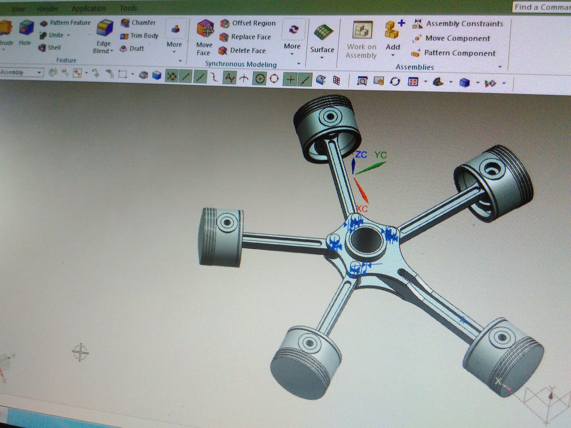Expand the Add component dropdown arrow
The width and height of the screenshot is (571, 428).
pyautogui.click(x=393, y=56)
